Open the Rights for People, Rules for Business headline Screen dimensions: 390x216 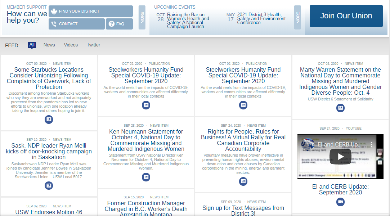(243, 140)
